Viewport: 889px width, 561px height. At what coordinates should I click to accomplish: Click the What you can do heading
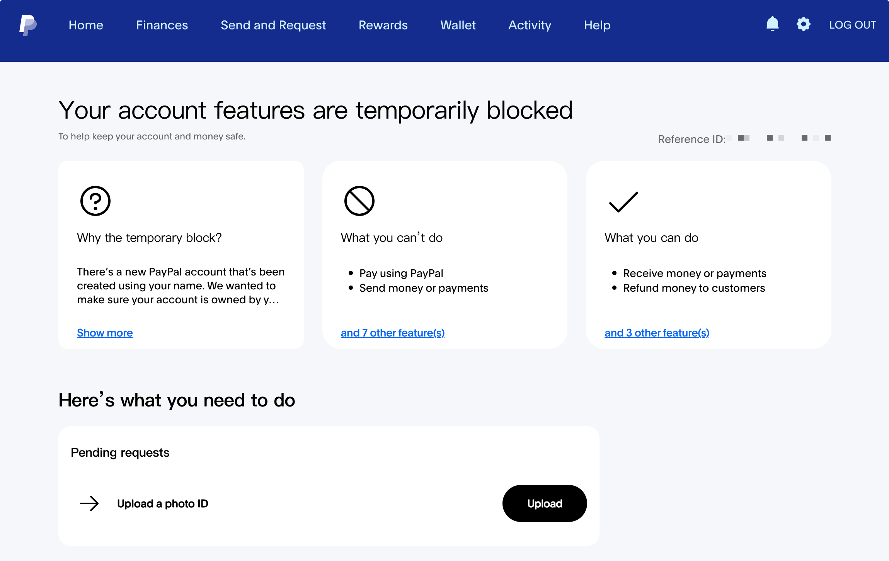[x=651, y=238]
